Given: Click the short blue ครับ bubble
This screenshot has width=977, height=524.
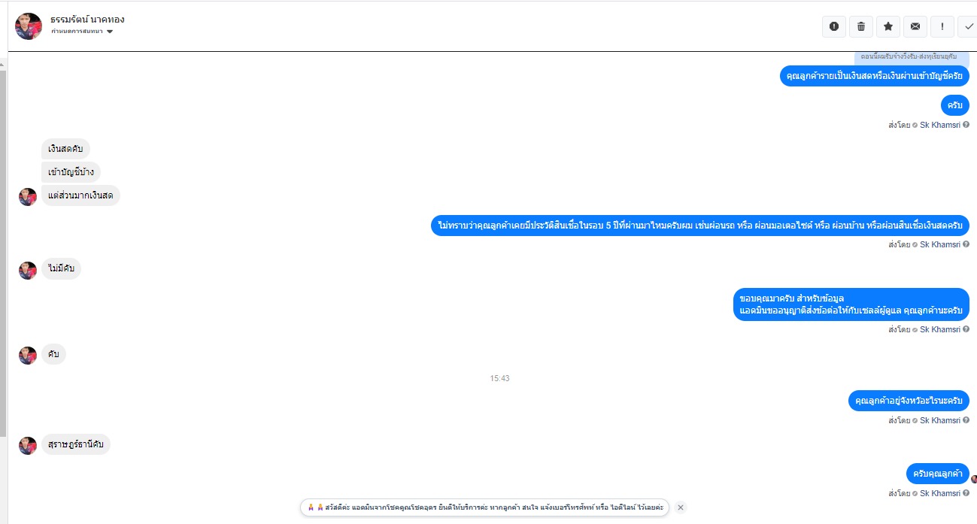Looking at the screenshot, I should 955,105.
